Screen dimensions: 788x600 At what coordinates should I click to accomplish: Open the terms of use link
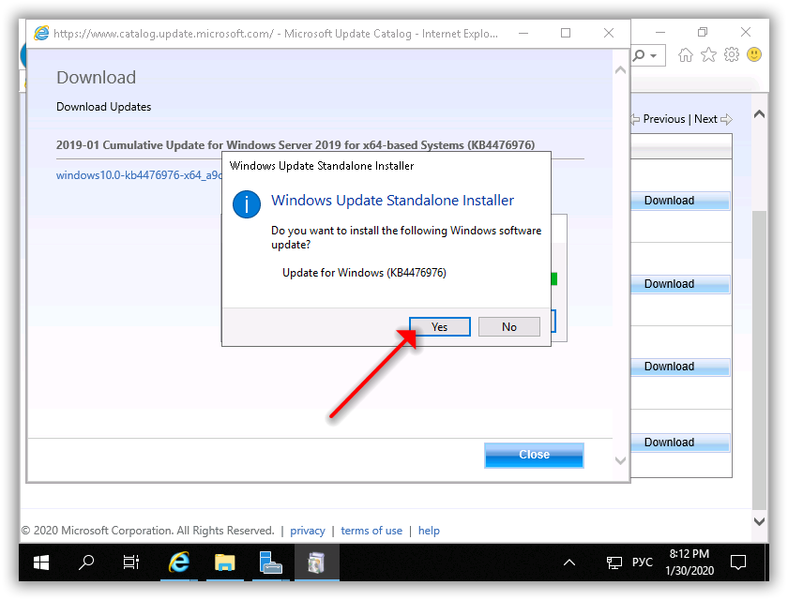[x=371, y=531]
